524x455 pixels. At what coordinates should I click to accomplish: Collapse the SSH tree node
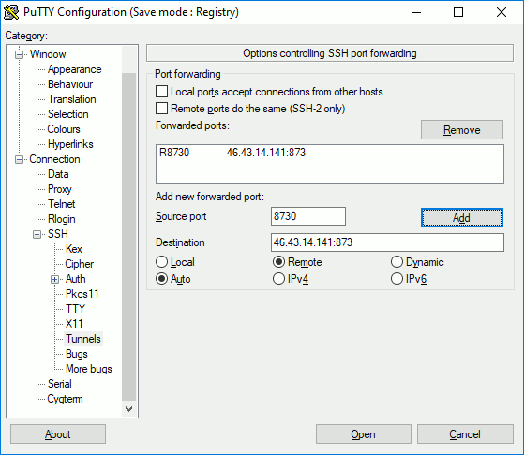coord(37,234)
